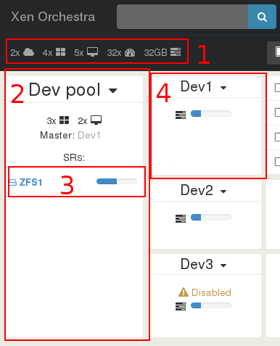Image resolution: width=280 pixels, height=346 pixels.
Task: Click the cloud pools icon in navbar
Action: [28, 52]
